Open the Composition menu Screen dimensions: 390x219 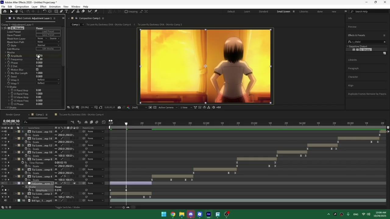pos(22,7)
